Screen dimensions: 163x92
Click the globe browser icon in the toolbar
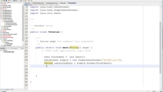[21, 1]
